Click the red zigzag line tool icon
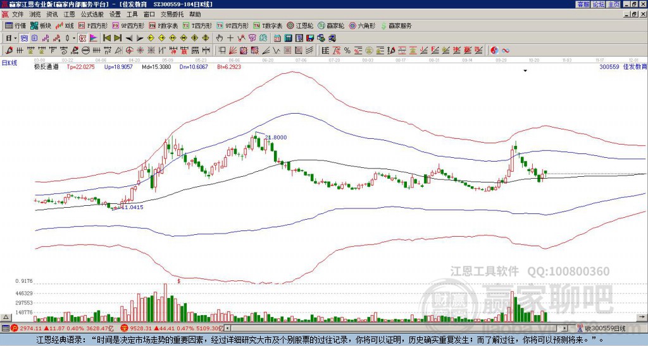This screenshot has width=648, height=346. click(x=241, y=39)
